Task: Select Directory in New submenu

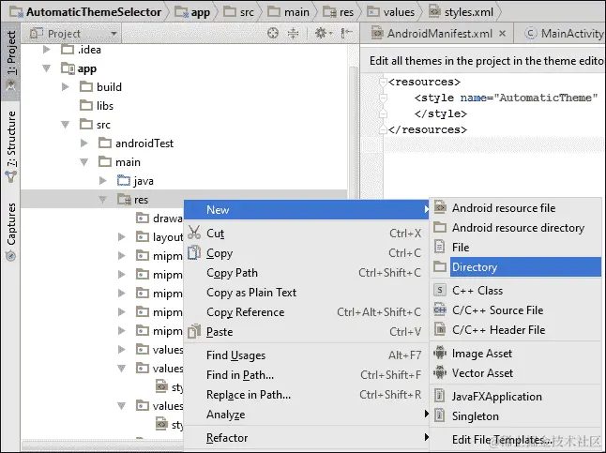Action: [x=516, y=266]
